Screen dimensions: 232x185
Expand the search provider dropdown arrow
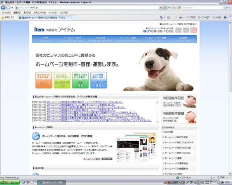pyautogui.click(x=229, y=8)
